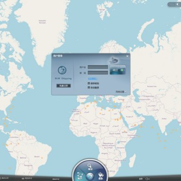Click the route icon on left of circular menu
Image resolution: width=181 pixels, height=181 pixels.
pyautogui.click(x=80, y=175)
